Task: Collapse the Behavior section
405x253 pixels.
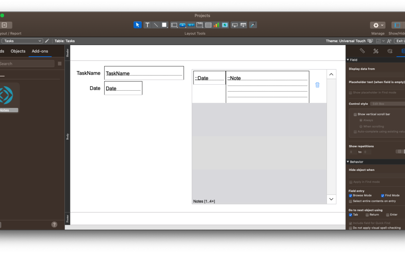Action: point(348,162)
